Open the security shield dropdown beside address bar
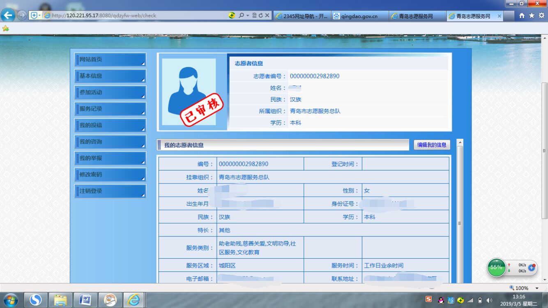Screen dimensions: 548x308 pyautogui.click(x=35, y=16)
